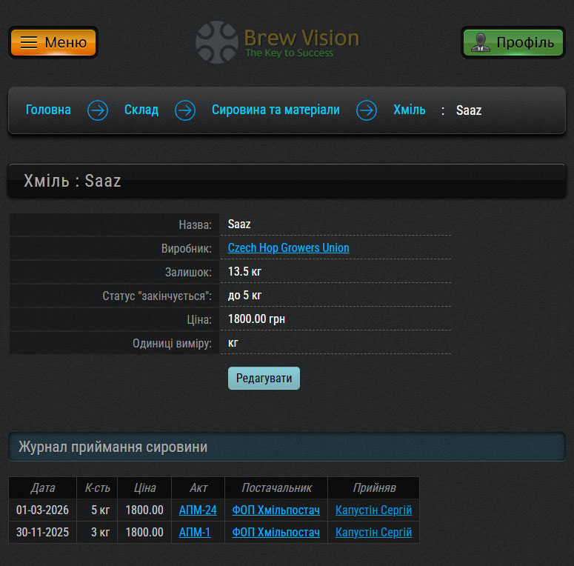Open Сировина та матеріали breadcrumb

(276, 110)
